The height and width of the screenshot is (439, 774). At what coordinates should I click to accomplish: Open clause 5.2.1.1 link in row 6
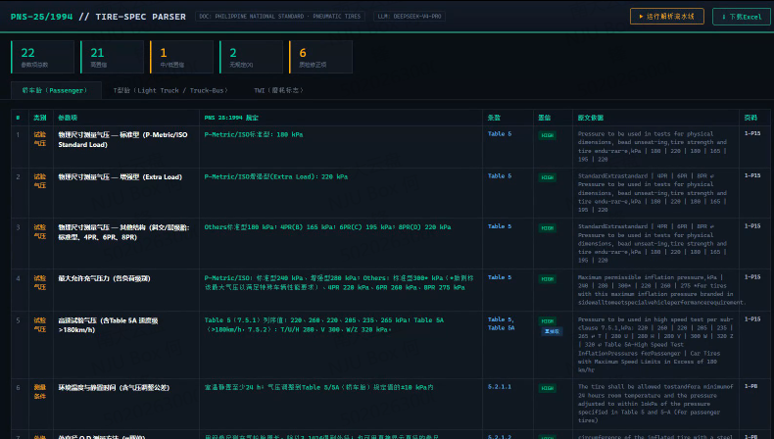pos(500,387)
